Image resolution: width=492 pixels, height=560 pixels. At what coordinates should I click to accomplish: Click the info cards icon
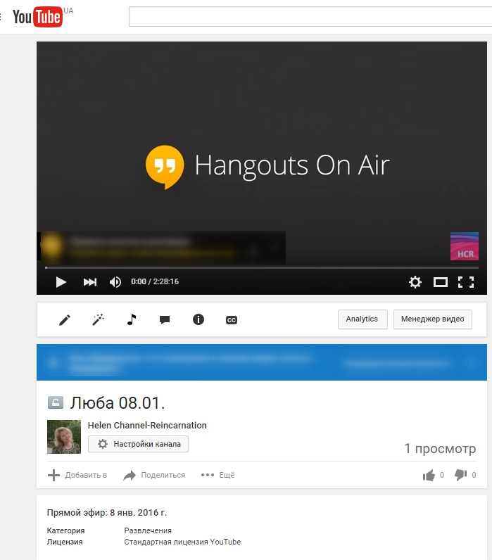click(x=198, y=319)
